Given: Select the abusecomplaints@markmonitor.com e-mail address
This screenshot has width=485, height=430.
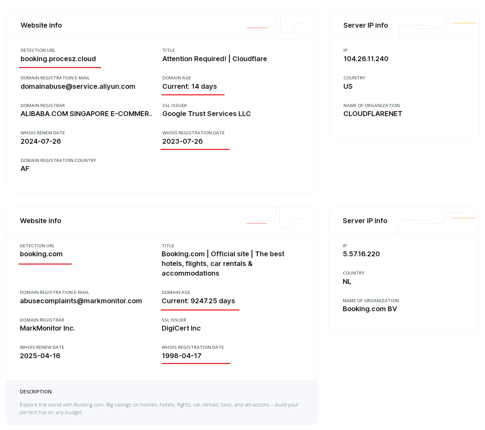Looking at the screenshot, I should click(81, 301).
